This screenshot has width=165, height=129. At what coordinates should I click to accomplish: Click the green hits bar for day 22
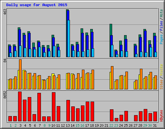point(111,30)
